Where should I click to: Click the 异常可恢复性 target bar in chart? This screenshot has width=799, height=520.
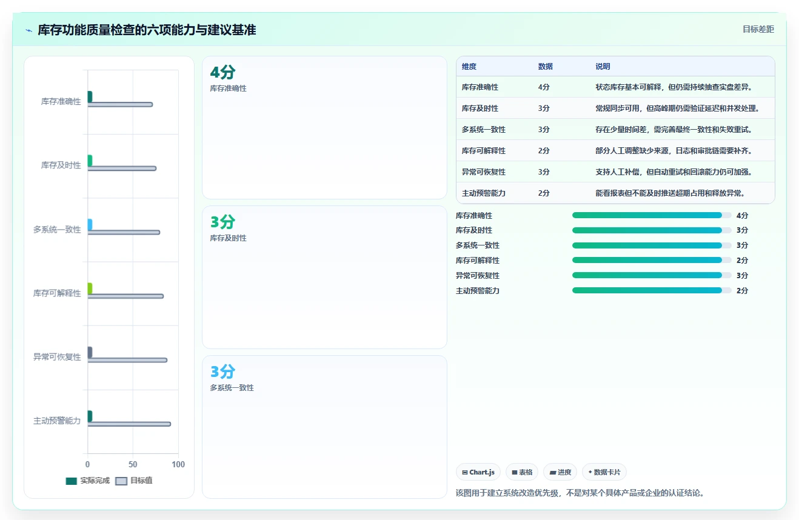click(127, 360)
